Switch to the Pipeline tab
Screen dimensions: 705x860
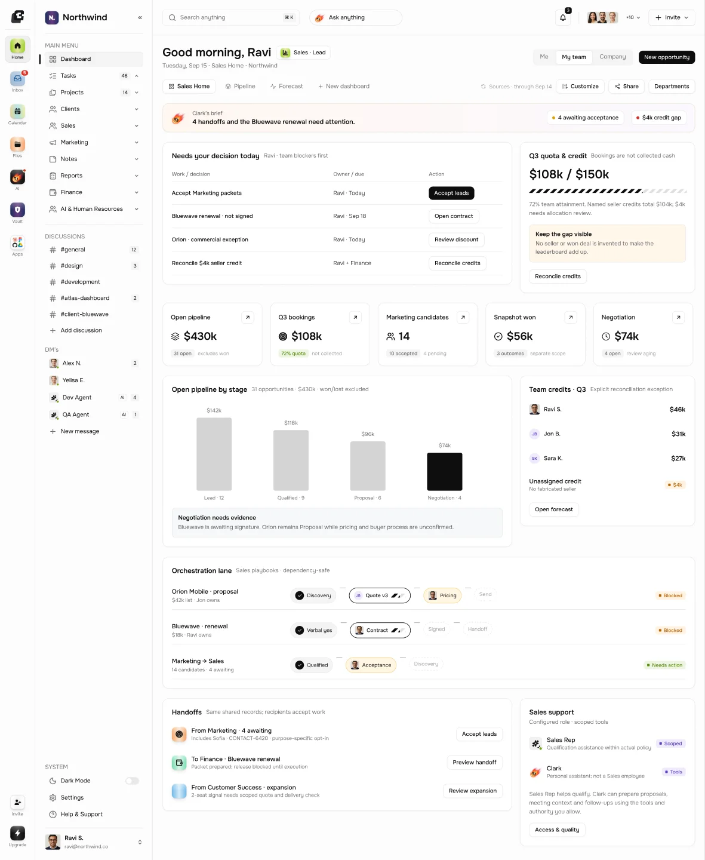[240, 87]
